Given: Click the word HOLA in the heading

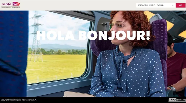Looking at the screenshot, I should click(55, 35).
